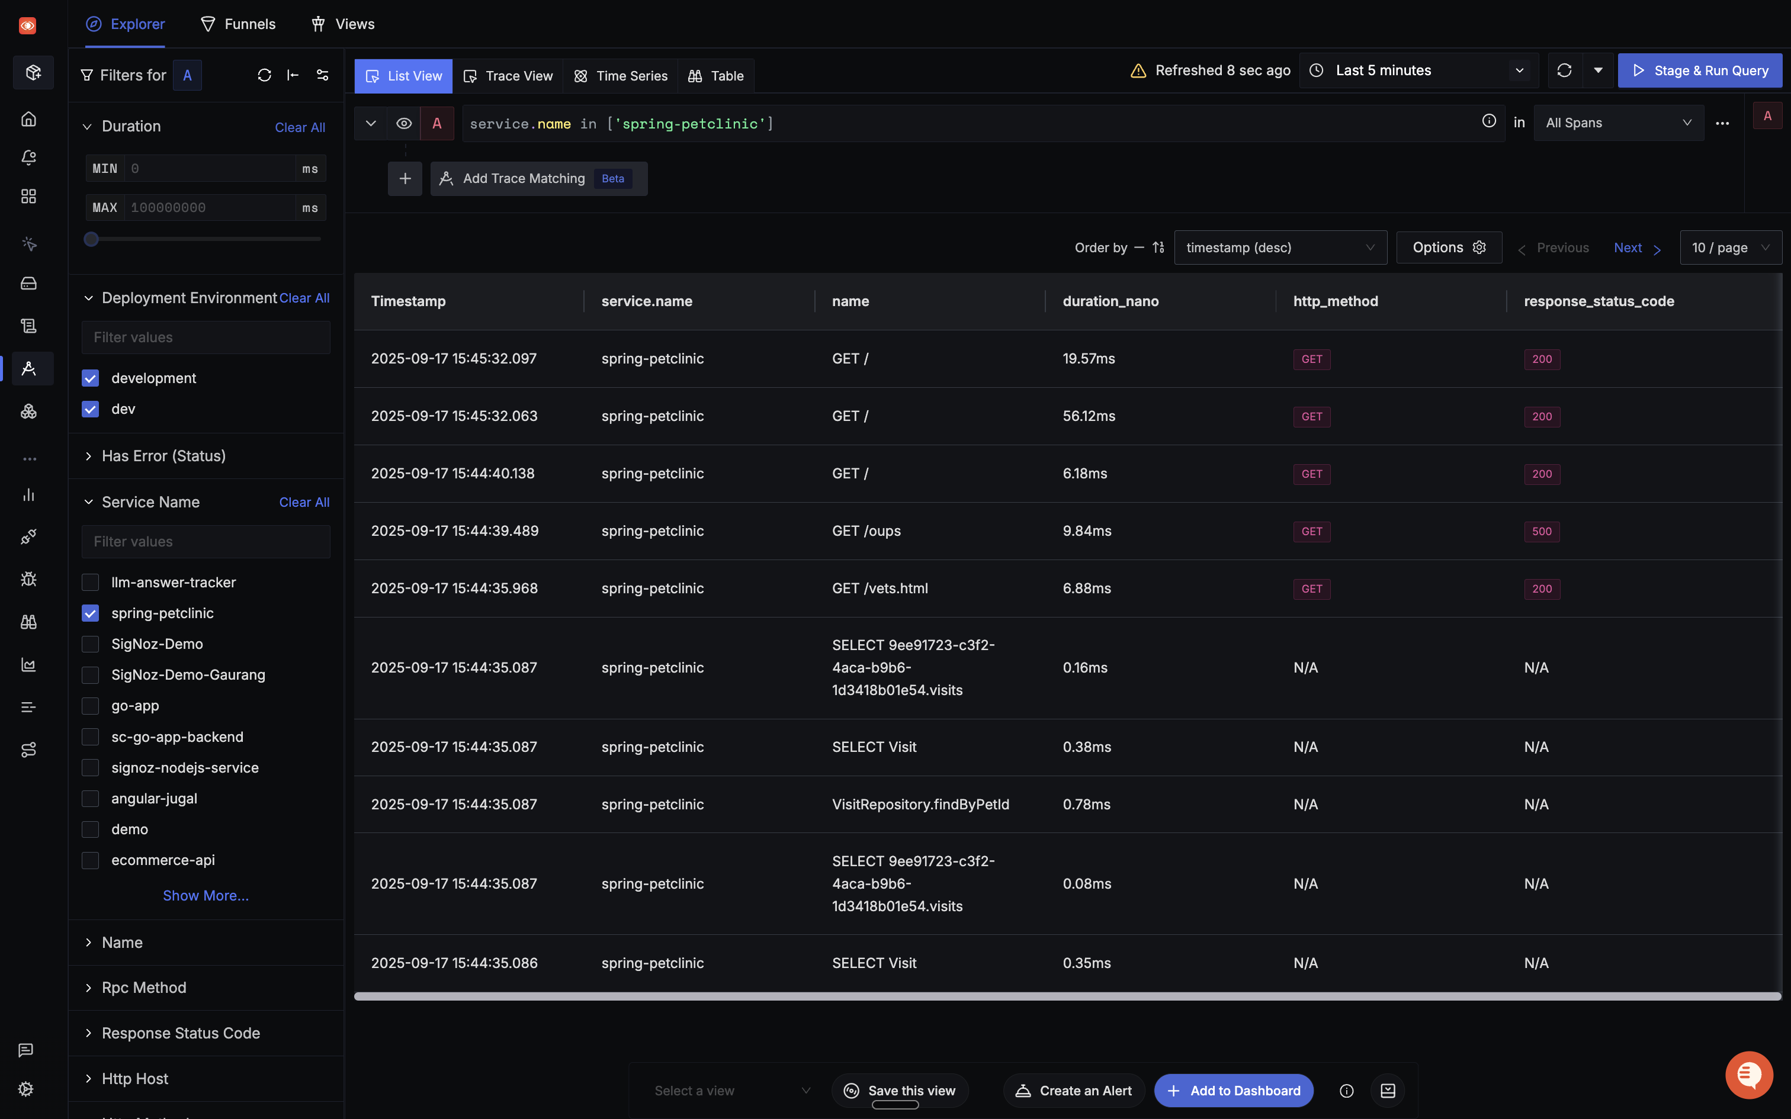Screen dimensions: 1791x1119
Task: Click the filter reset refresh icon
Action: (264, 76)
